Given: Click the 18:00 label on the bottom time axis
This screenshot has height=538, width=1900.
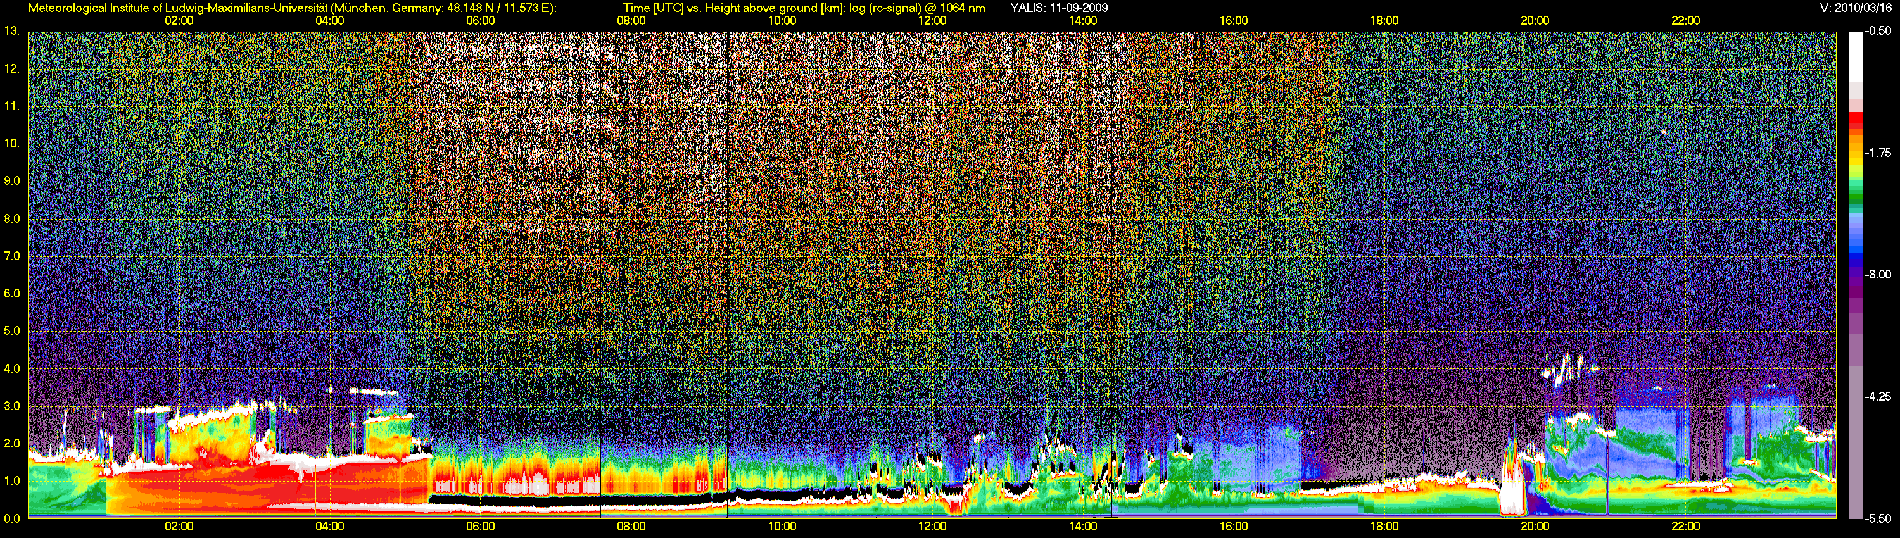Looking at the screenshot, I should pyautogui.click(x=1384, y=526).
